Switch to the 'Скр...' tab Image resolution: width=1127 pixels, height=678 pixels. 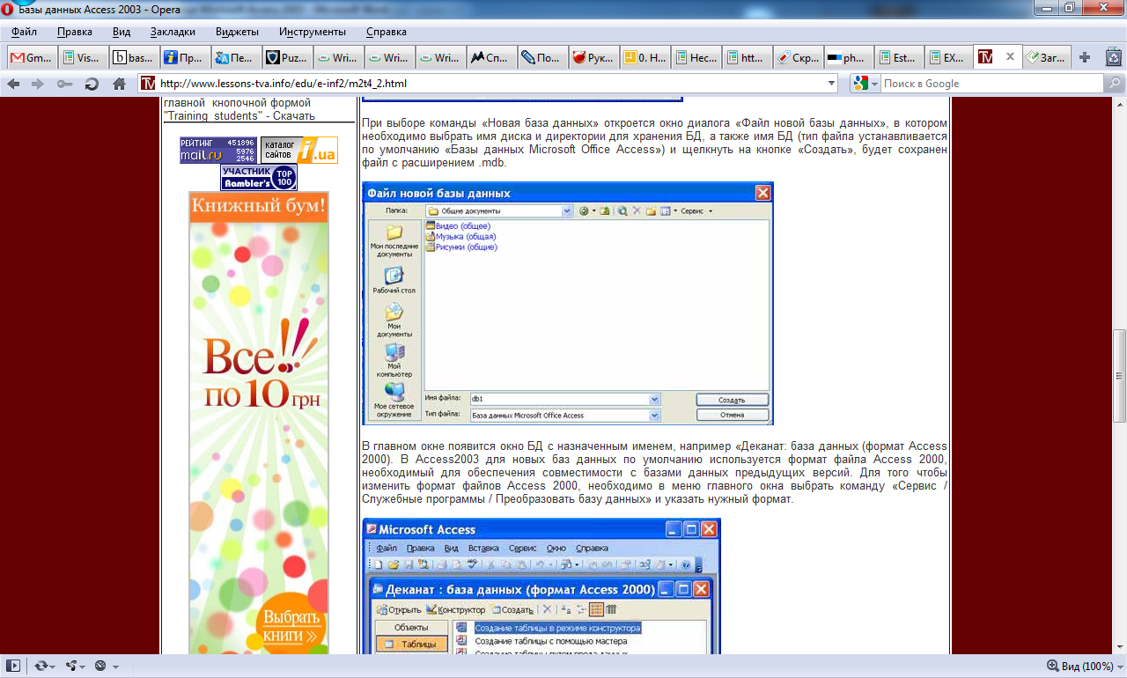coord(799,58)
